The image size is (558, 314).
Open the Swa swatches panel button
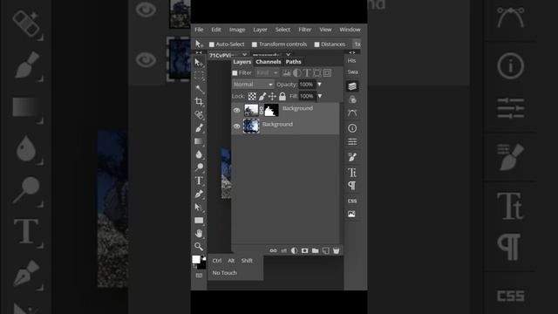coord(352,72)
